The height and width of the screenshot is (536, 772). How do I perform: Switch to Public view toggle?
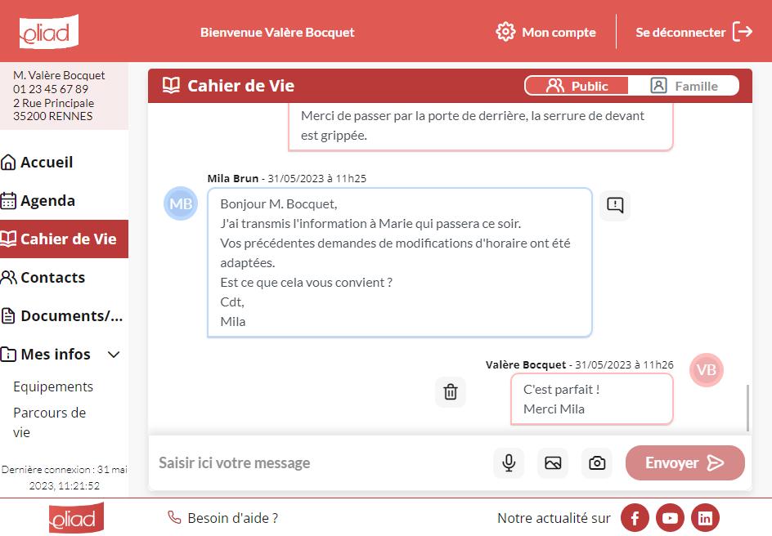[x=577, y=86]
